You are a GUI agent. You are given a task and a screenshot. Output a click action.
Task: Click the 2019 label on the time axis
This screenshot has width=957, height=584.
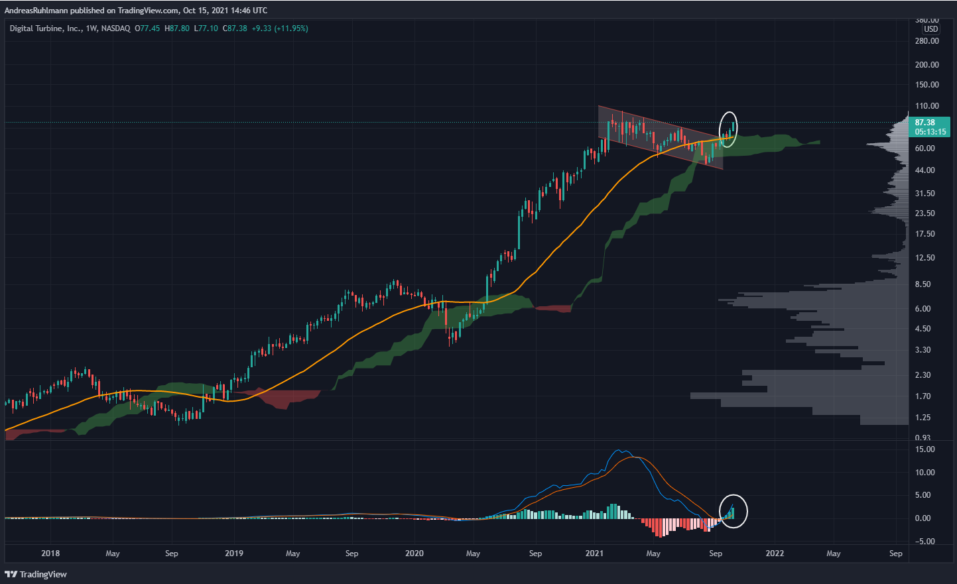[x=234, y=554]
